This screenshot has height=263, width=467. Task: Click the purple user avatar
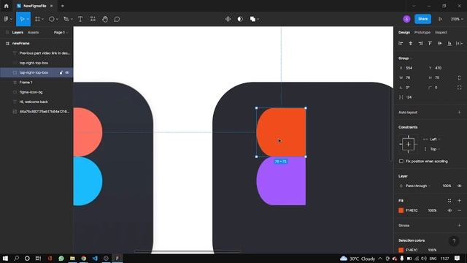click(406, 19)
